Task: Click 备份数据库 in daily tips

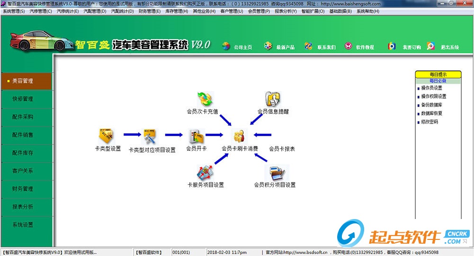Action: (x=431, y=105)
